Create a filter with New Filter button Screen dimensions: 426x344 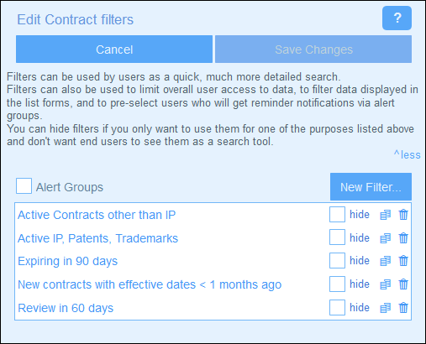pyautogui.click(x=371, y=187)
